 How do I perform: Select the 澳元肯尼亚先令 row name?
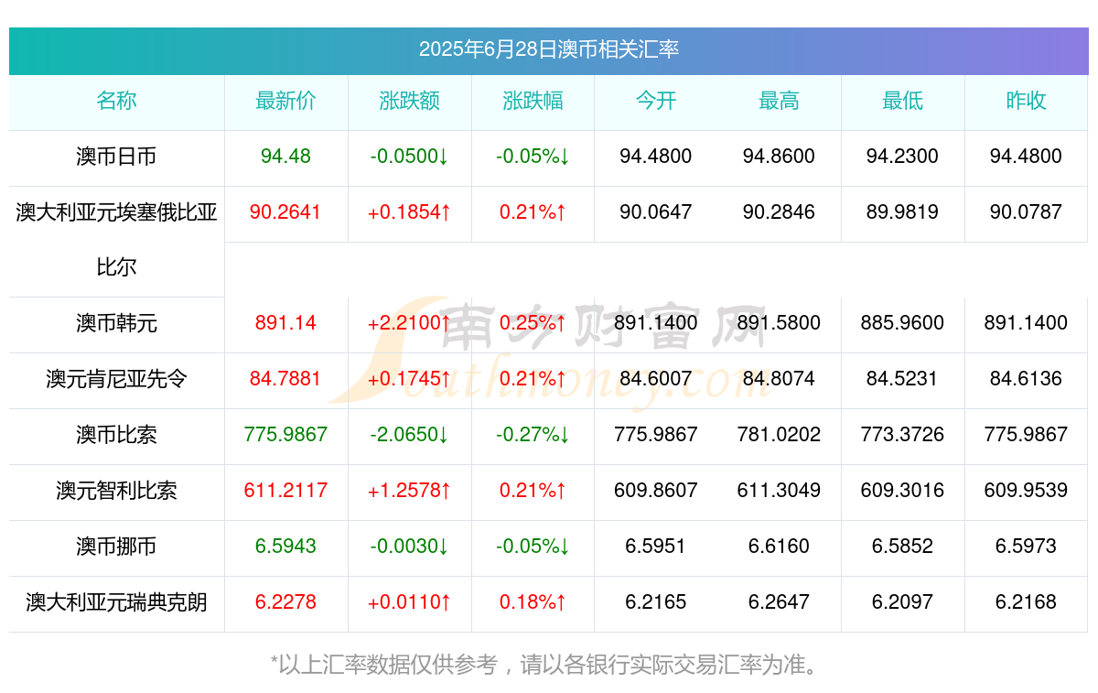pyautogui.click(x=116, y=379)
